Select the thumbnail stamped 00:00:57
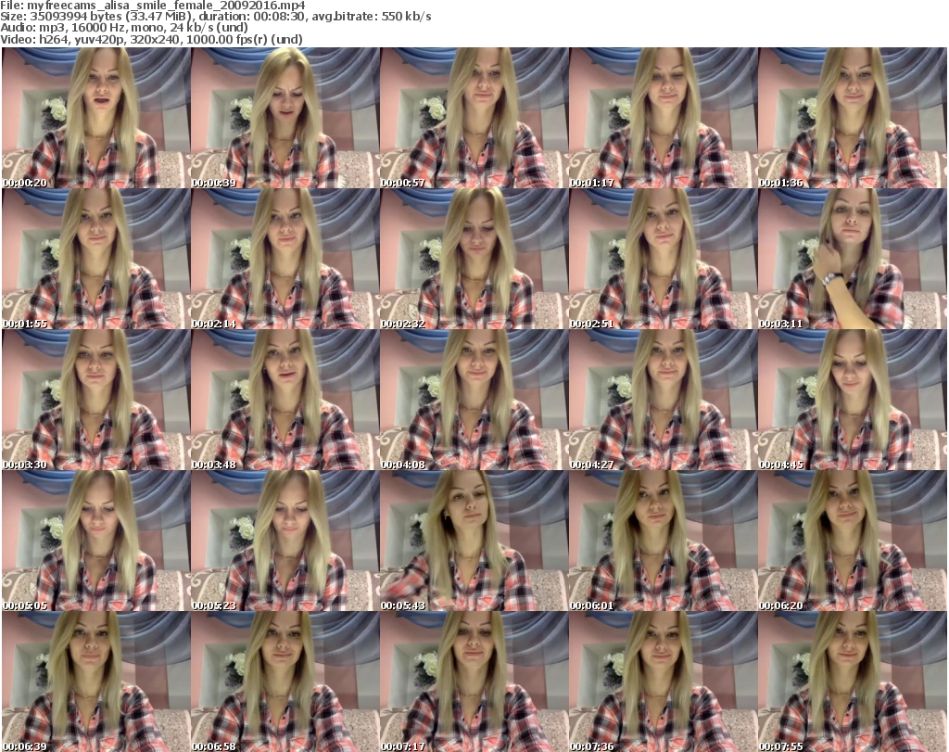 click(x=474, y=118)
